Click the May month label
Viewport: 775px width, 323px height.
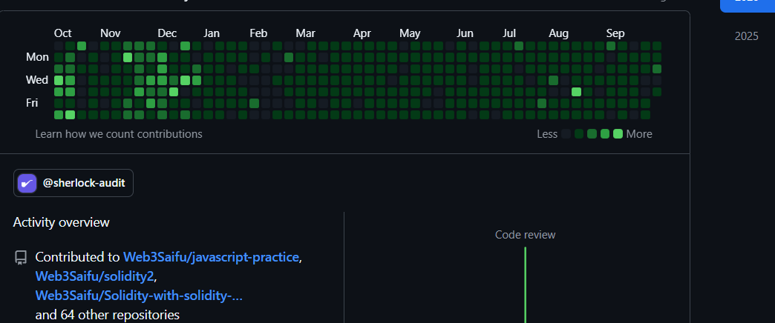coord(410,33)
